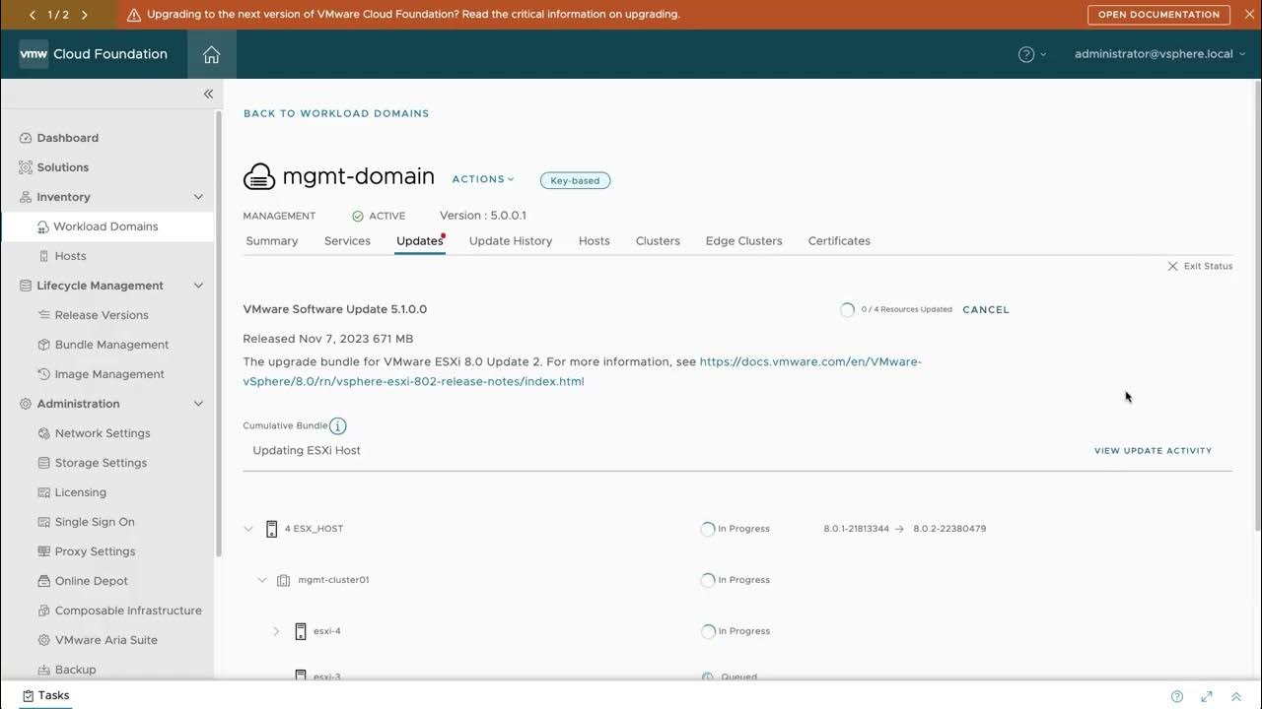The width and height of the screenshot is (1262, 709).
Task: Switch to the Update History tab
Action: (510, 240)
